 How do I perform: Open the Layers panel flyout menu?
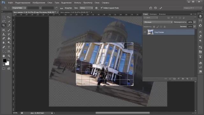[x=195, y=14]
